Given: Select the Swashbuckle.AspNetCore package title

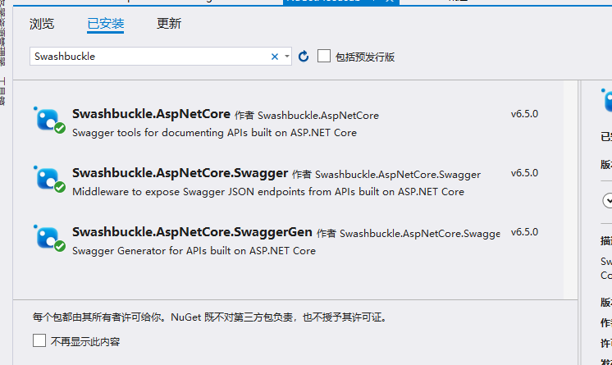Looking at the screenshot, I should pos(151,114).
